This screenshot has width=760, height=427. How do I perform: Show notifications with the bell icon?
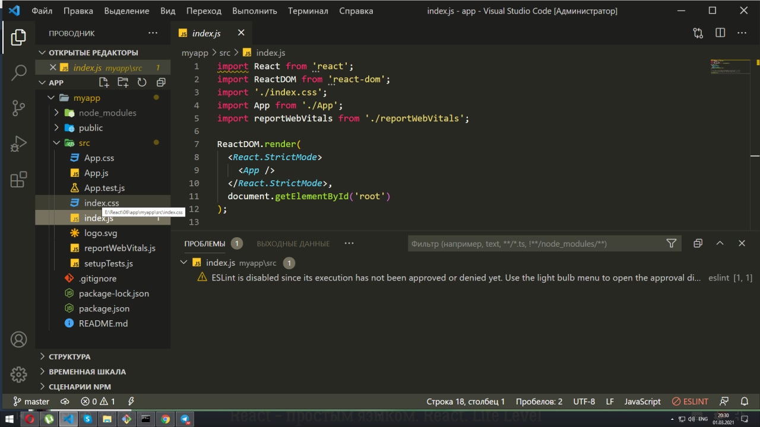(x=745, y=401)
